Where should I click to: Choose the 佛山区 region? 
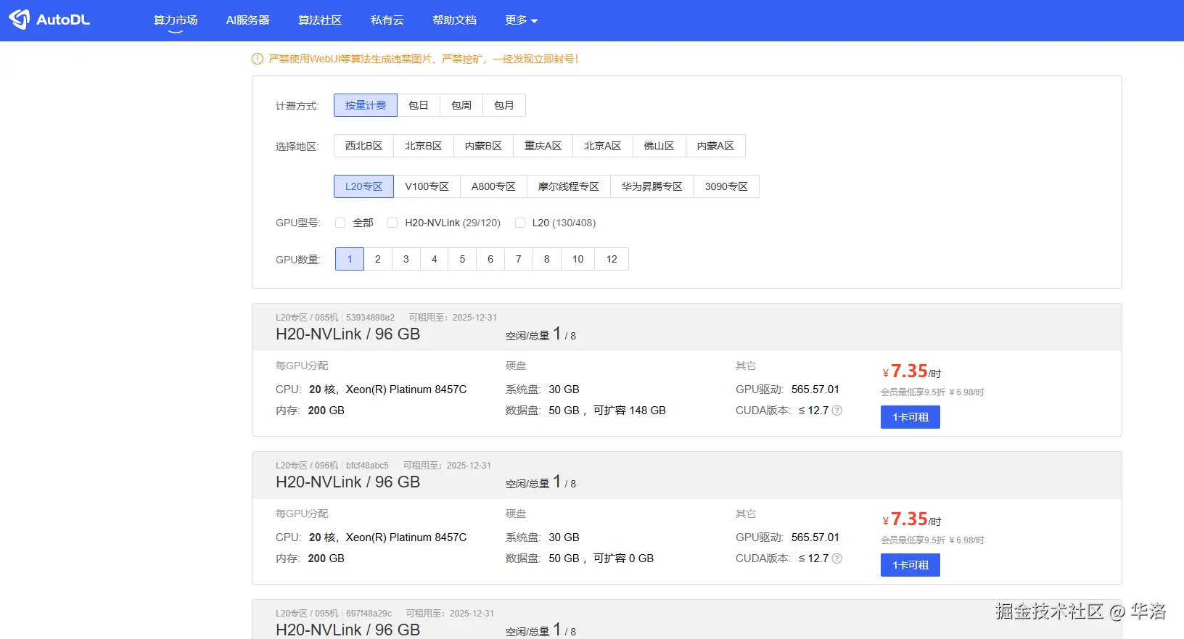coord(659,146)
